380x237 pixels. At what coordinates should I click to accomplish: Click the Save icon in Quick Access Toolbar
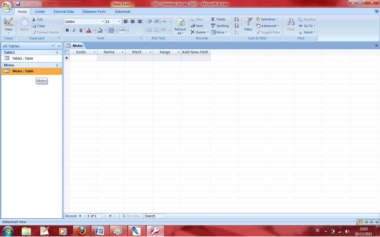coord(18,4)
